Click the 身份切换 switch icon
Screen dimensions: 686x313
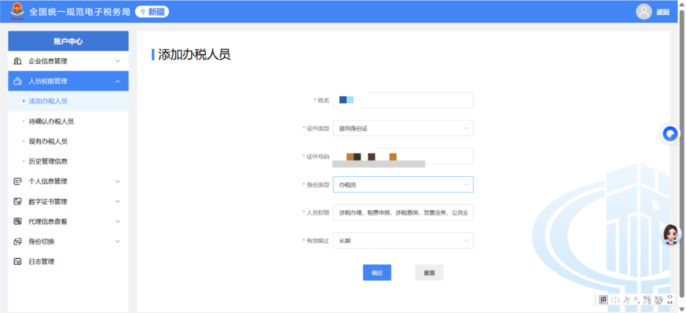(18, 241)
